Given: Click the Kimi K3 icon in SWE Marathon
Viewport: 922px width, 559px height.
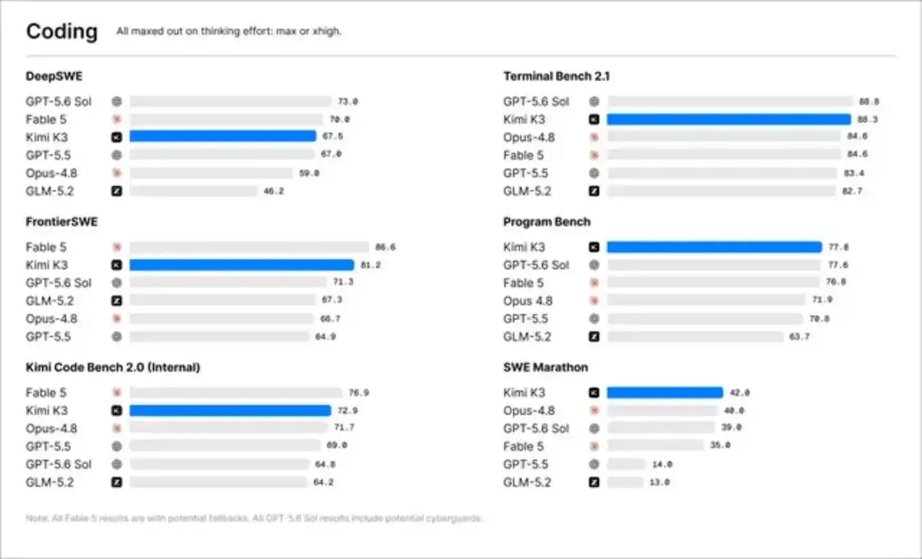Looking at the screenshot, I should 594,393.
